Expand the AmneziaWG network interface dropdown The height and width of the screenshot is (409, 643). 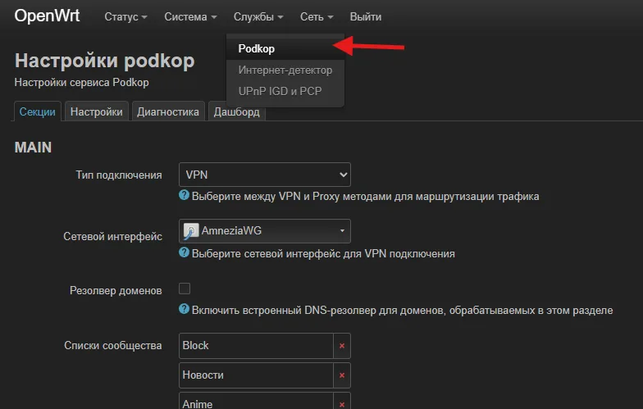(x=264, y=231)
